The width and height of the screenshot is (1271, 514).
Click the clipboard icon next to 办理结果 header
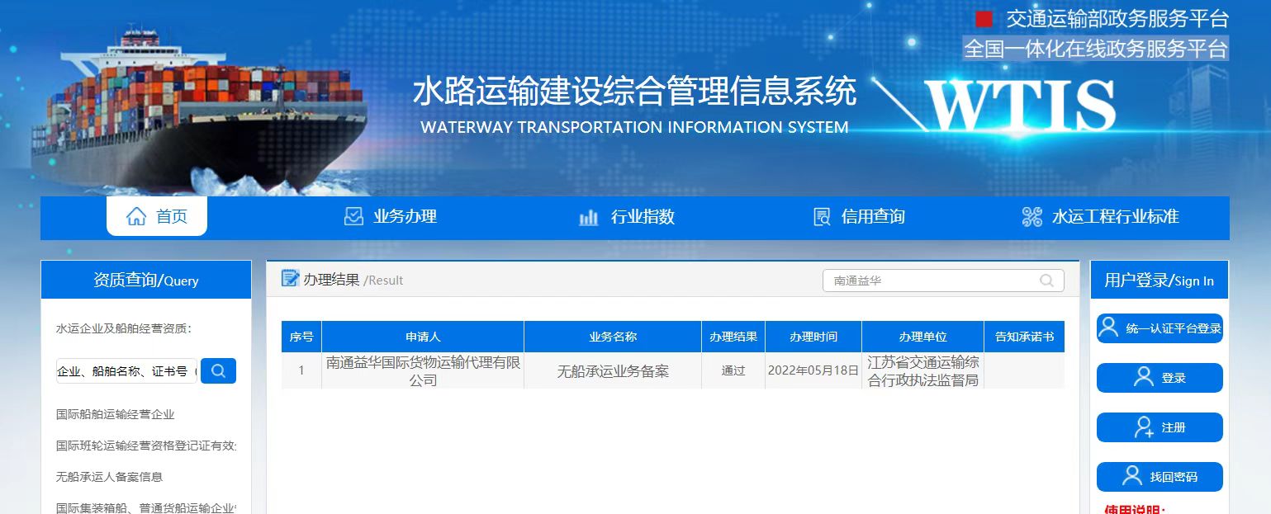pyautogui.click(x=290, y=279)
